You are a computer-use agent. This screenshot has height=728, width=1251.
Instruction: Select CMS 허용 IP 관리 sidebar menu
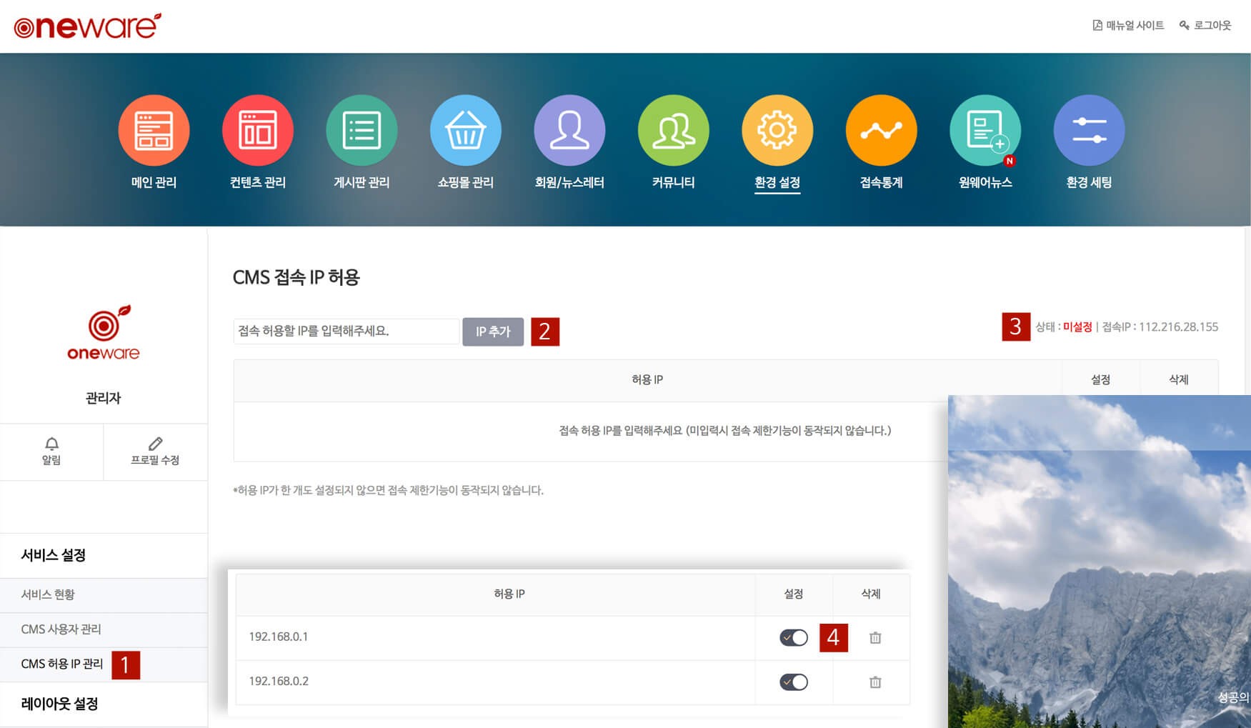(x=104, y=664)
